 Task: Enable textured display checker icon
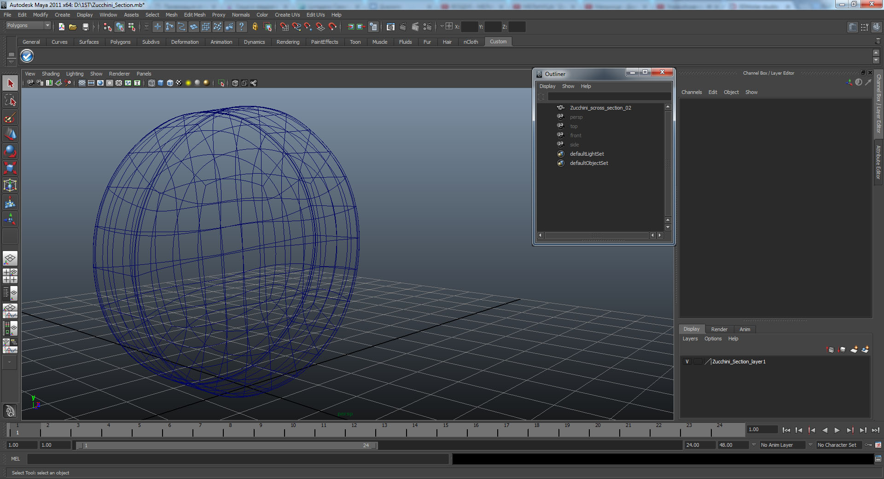click(x=179, y=83)
